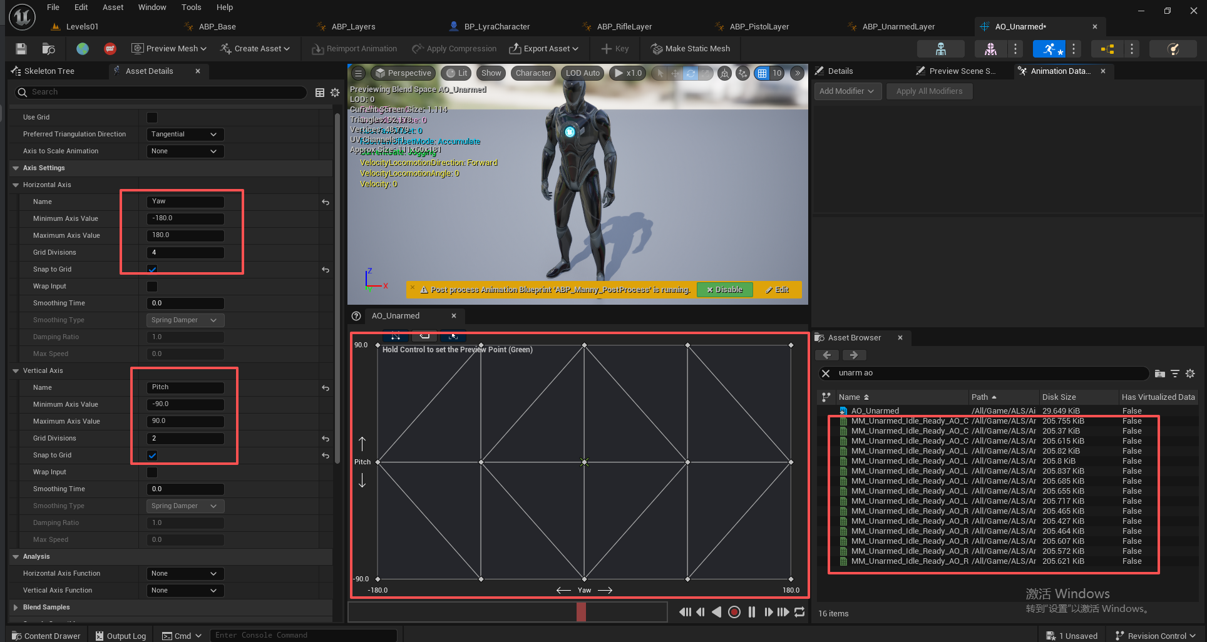The height and width of the screenshot is (642, 1207).
Task: Click the coordinate system cube icon in viewport
Action: coord(724,73)
